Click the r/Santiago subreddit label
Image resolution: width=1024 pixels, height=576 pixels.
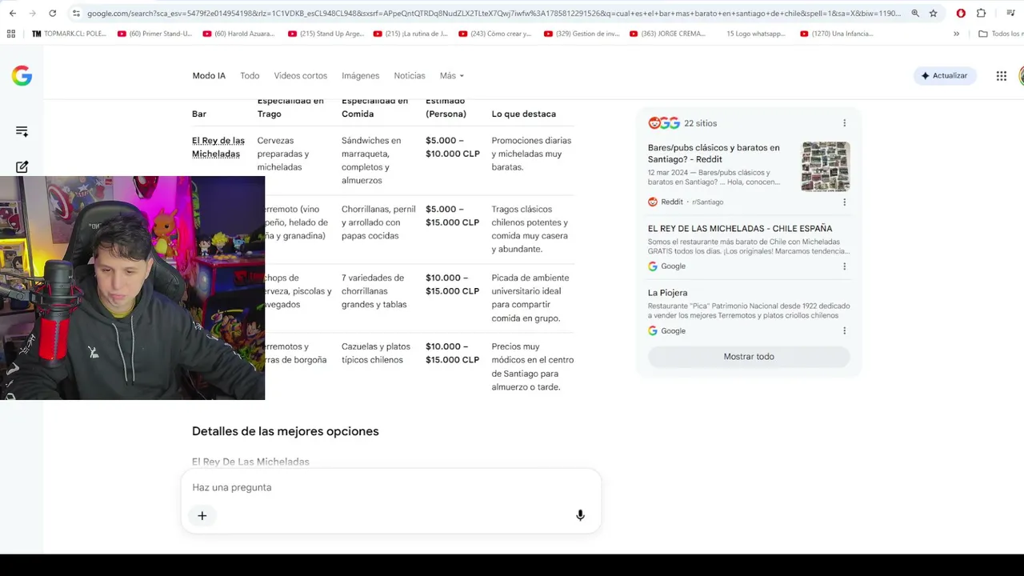(708, 202)
